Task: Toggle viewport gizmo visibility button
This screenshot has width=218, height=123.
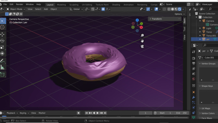Action: pyautogui.click(x=148, y=9)
